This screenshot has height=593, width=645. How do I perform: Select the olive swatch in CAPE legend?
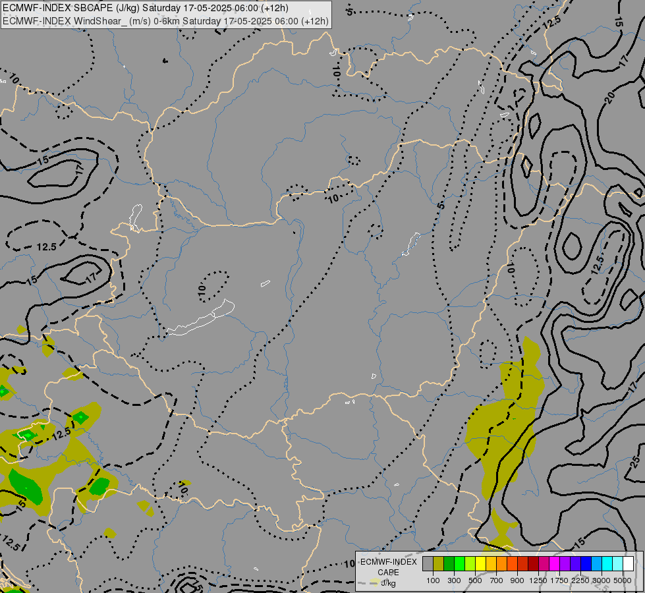click(439, 563)
